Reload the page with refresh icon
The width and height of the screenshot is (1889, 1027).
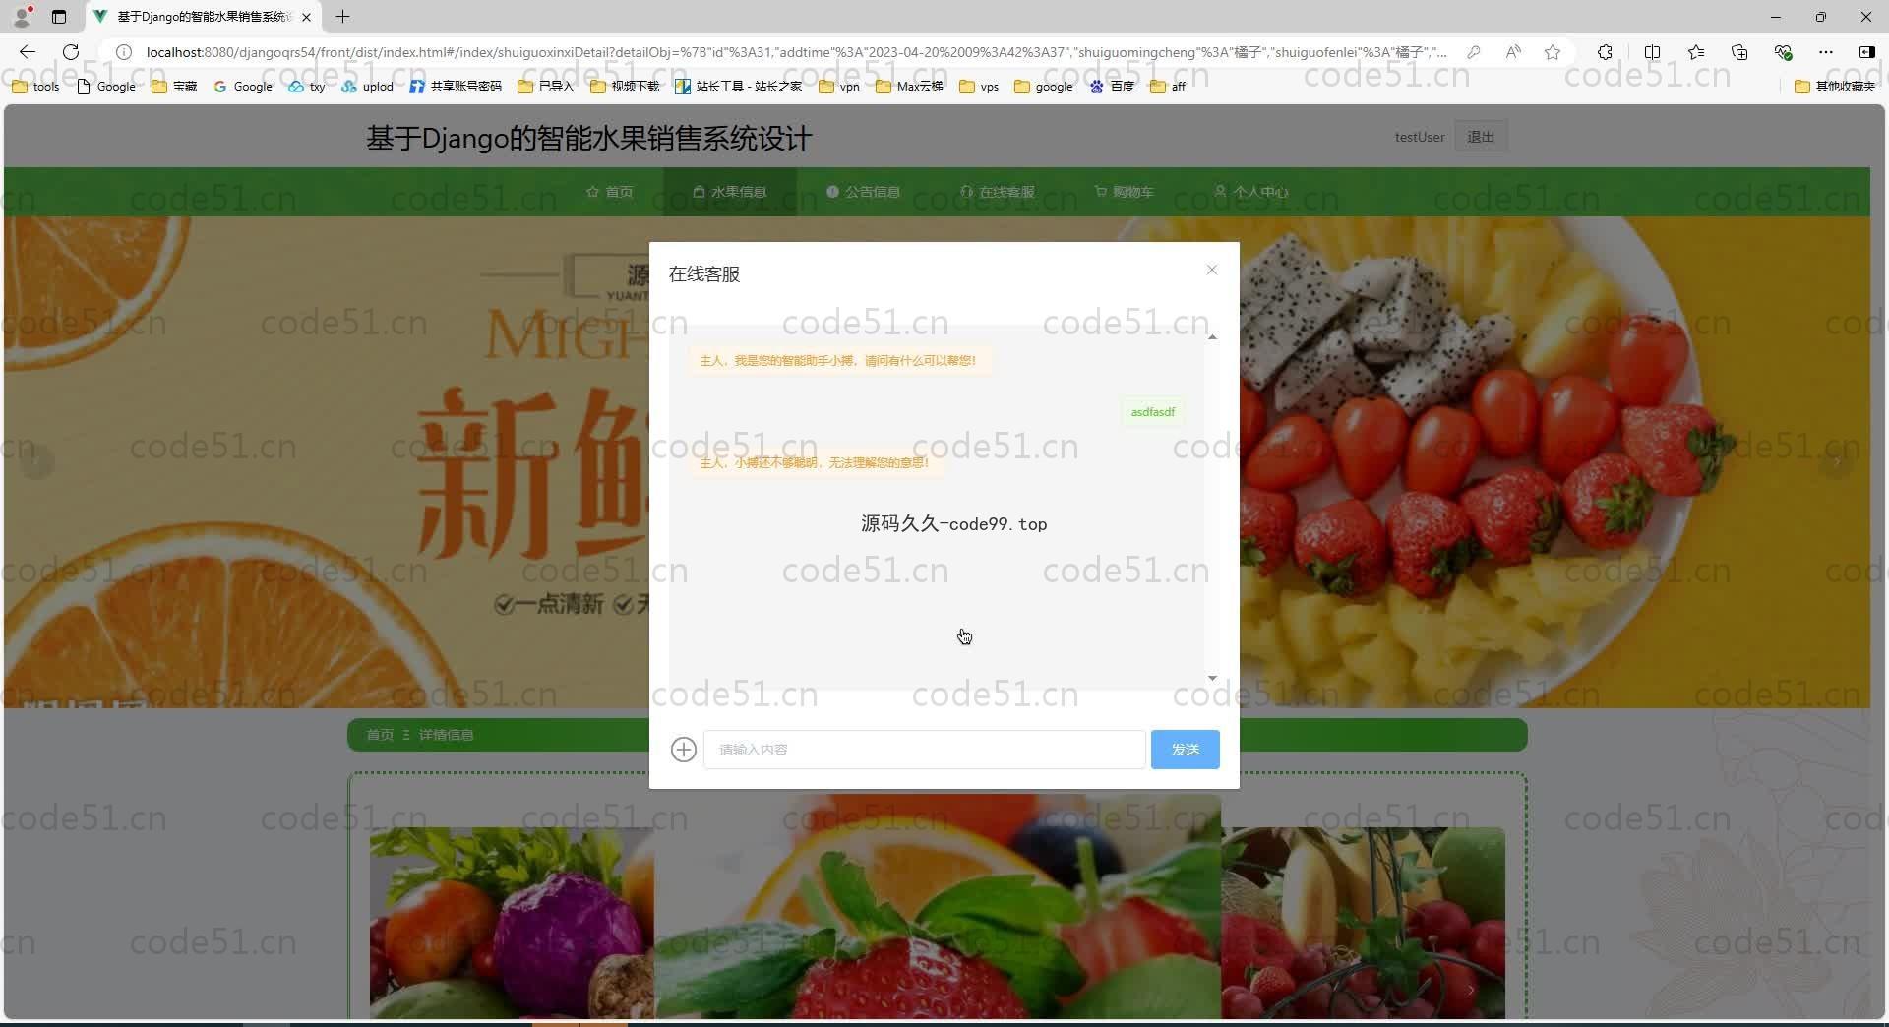pyautogui.click(x=71, y=52)
